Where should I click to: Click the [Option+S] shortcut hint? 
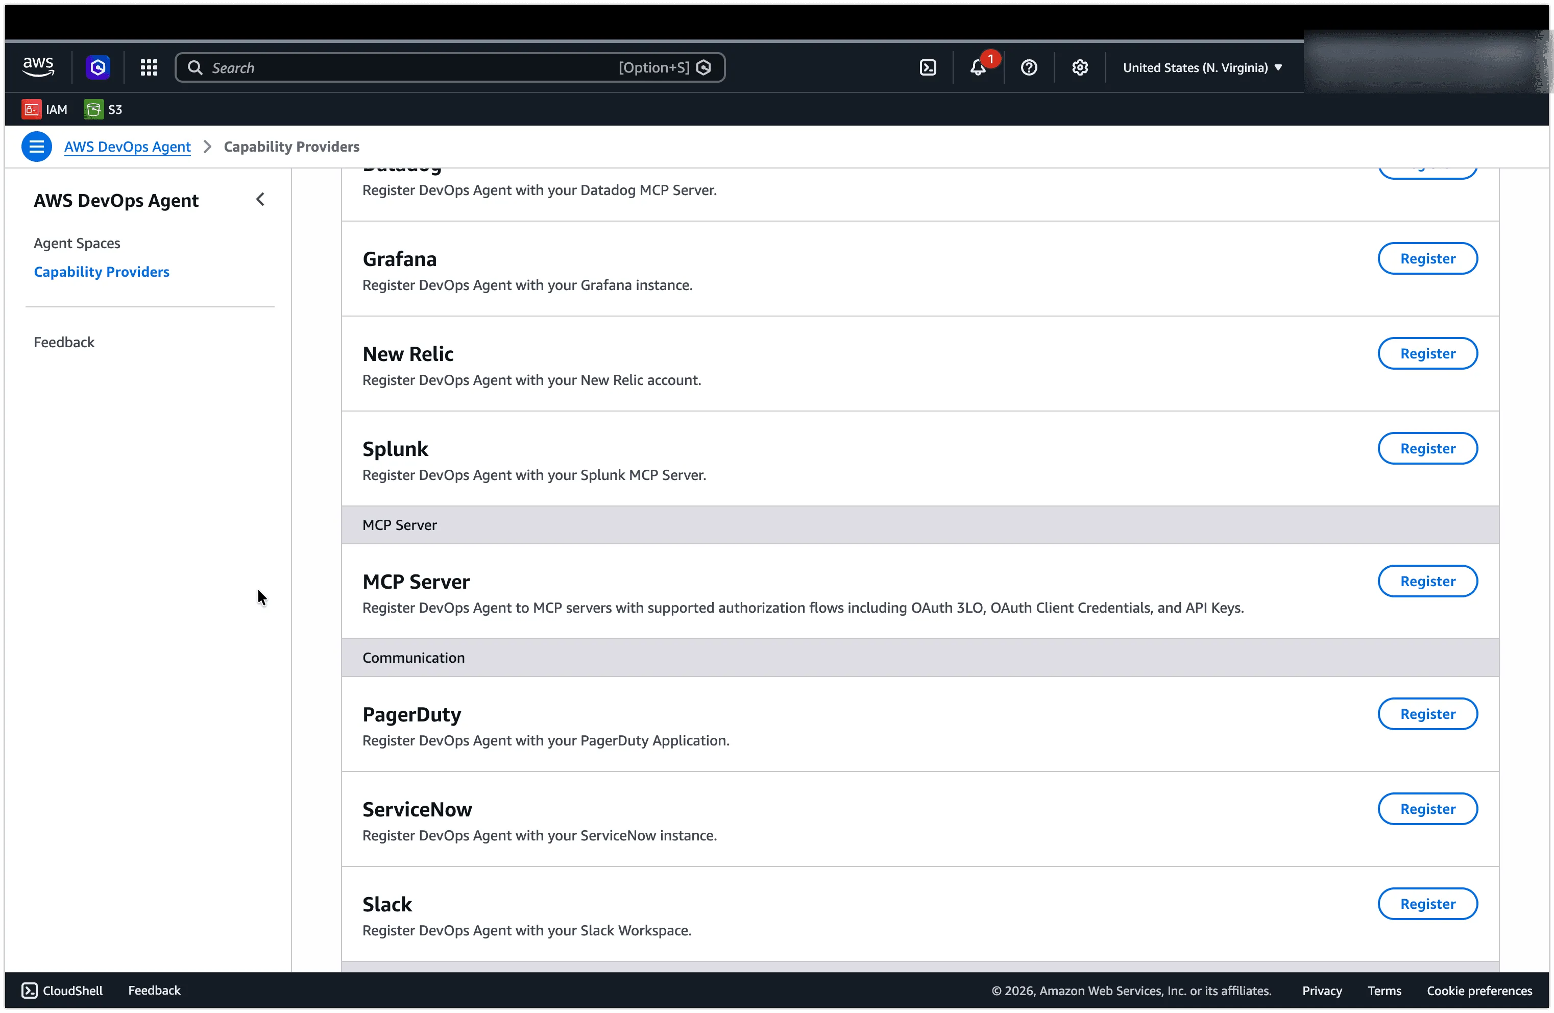(653, 67)
